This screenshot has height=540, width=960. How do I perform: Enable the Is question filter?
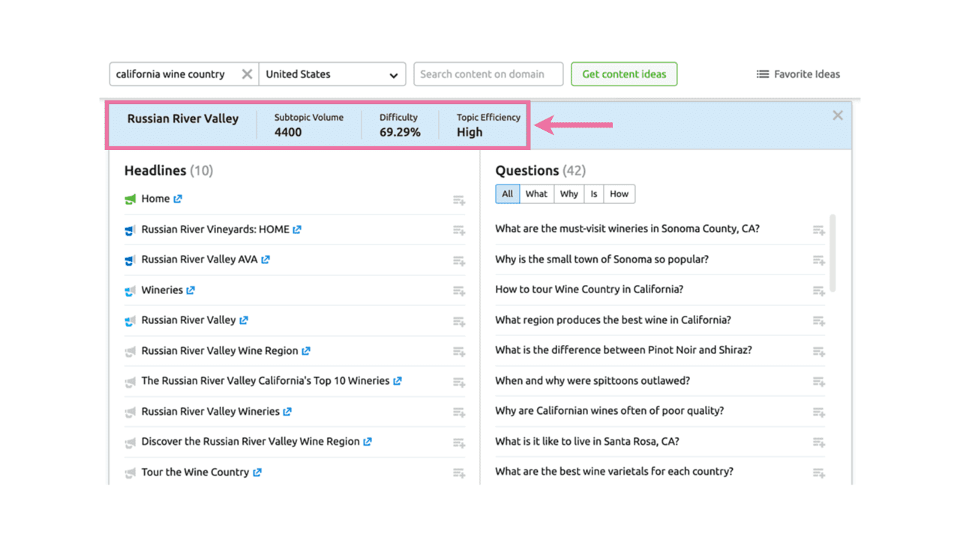[x=594, y=193]
